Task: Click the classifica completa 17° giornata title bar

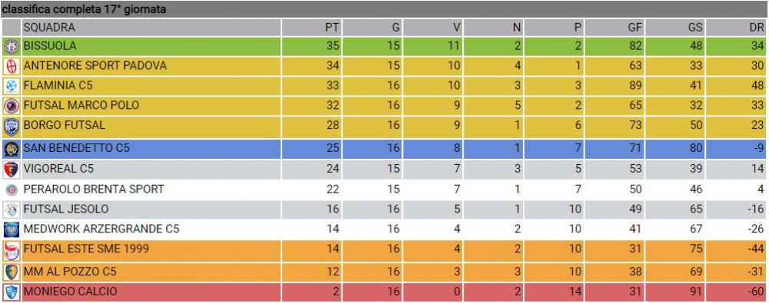Action: 384,9
